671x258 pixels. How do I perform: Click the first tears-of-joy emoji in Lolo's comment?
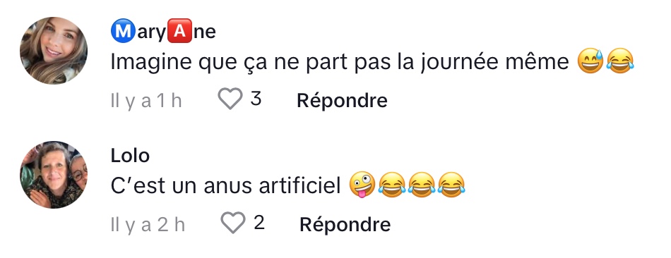(x=392, y=185)
